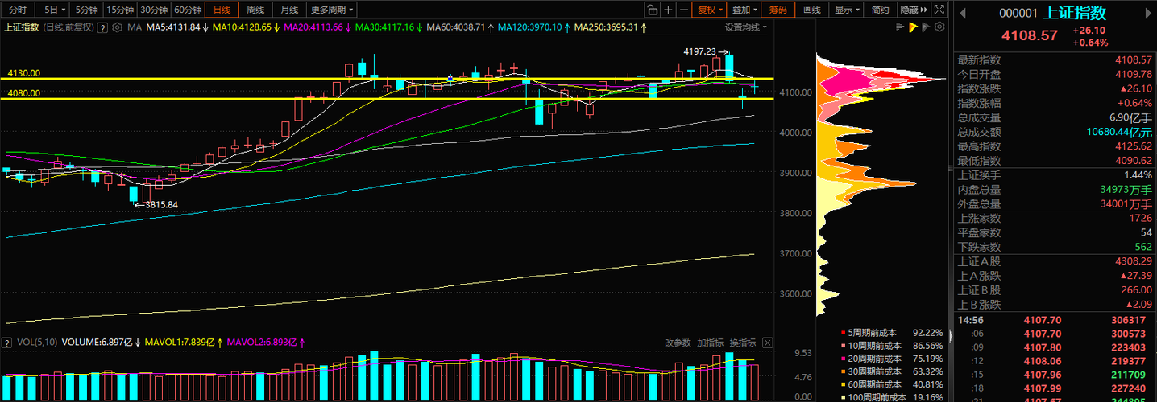Open the 显示 display dropdown
Viewport: 1157px width, 402px height.
pos(847,10)
